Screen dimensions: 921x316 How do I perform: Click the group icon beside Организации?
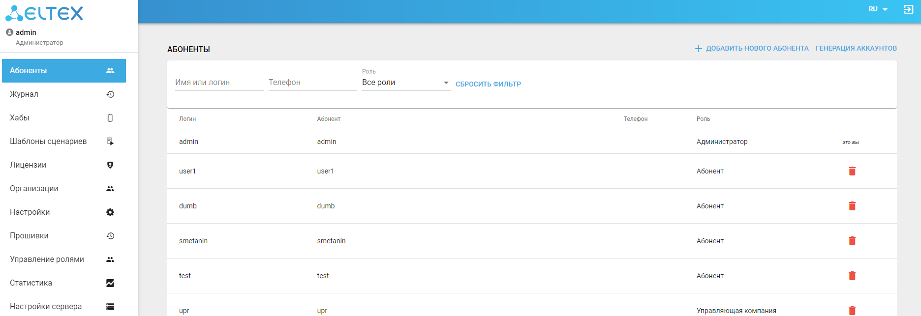(110, 189)
